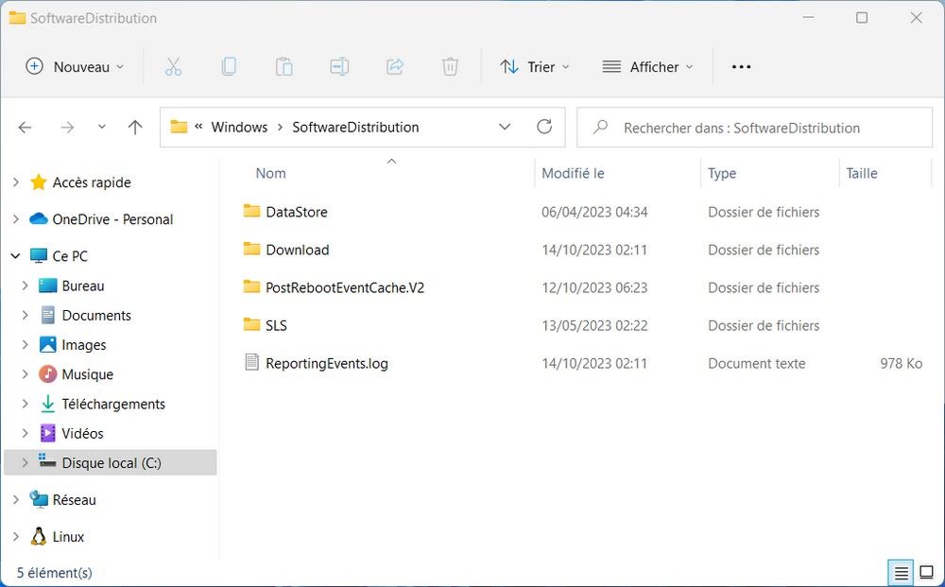Click the Delete trash icon

(x=450, y=67)
